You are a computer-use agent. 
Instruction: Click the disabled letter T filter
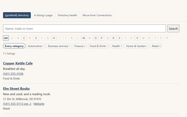(125, 38)
